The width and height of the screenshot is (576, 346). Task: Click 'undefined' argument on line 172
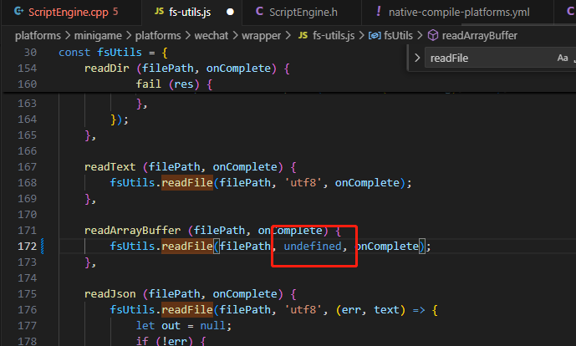[313, 246]
